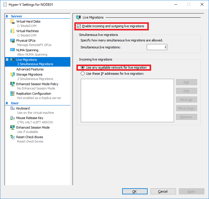
Task: Open Storage Migrations settings
Action: [29, 74]
